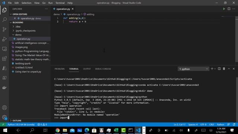Close the operation.py editor tab
The width and height of the screenshot is (238, 134).
point(73,9)
